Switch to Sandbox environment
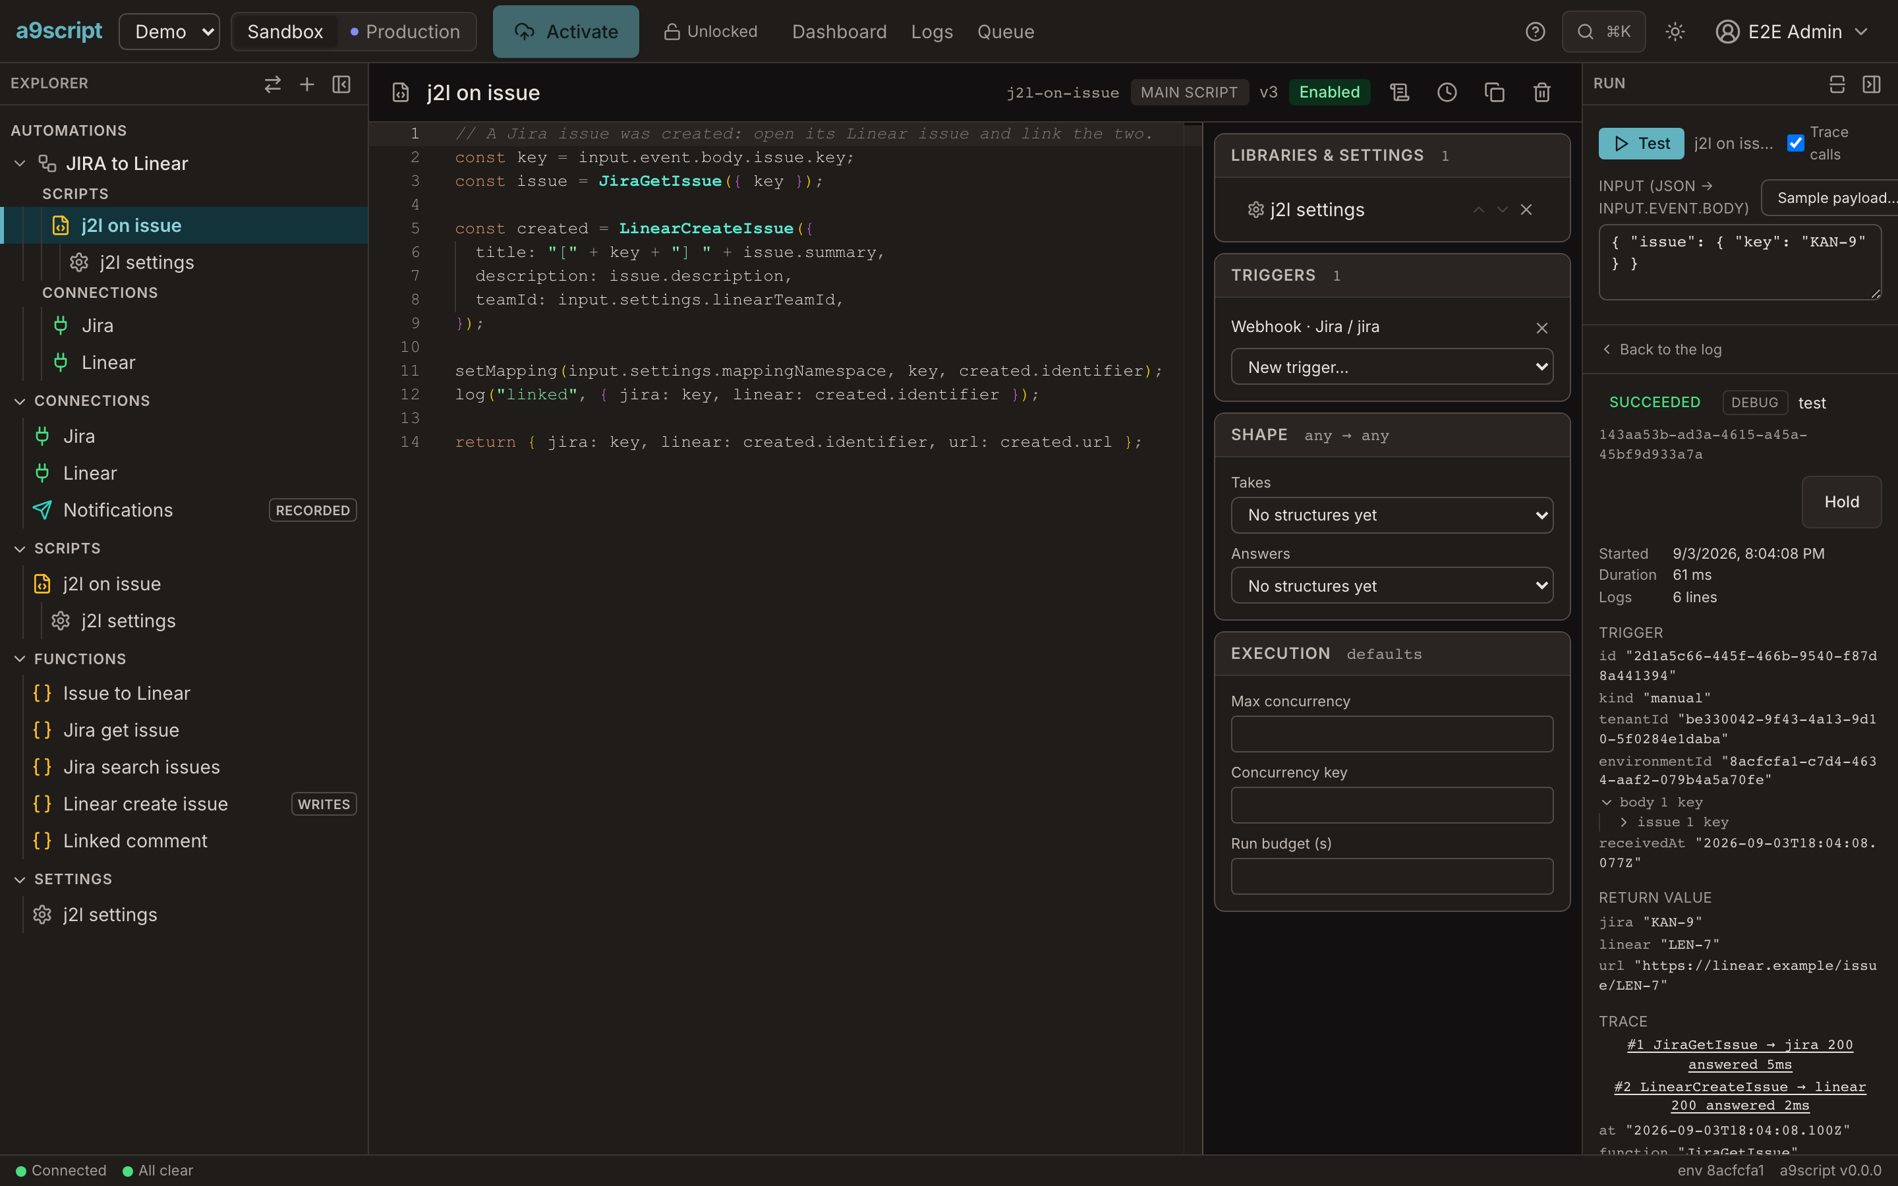 coord(285,32)
